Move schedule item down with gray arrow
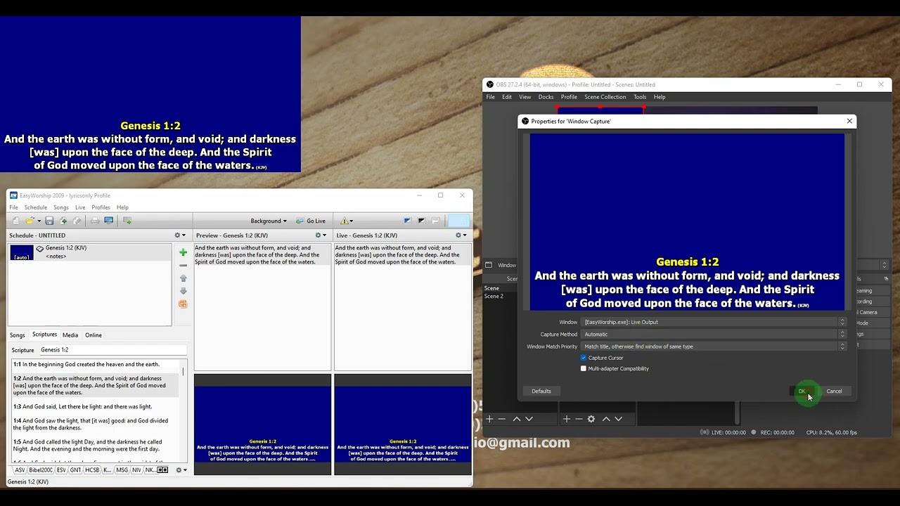 pyautogui.click(x=184, y=291)
